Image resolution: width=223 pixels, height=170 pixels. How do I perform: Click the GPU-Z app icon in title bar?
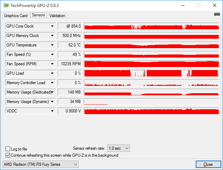pos(6,6)
